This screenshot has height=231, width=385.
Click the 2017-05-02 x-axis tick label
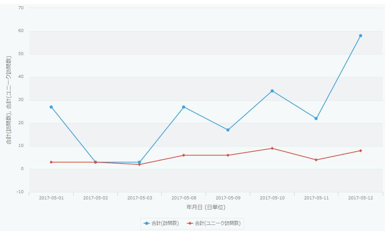coord(95,198)
